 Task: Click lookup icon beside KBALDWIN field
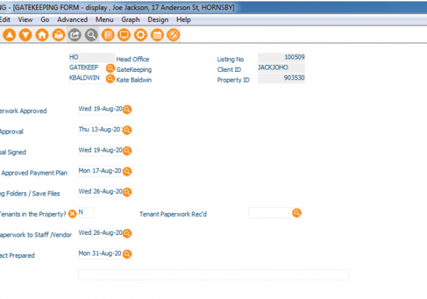110,78
